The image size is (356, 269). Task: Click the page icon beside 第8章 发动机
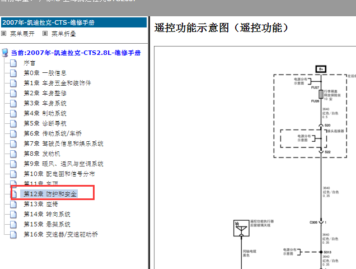pos(13,154)
